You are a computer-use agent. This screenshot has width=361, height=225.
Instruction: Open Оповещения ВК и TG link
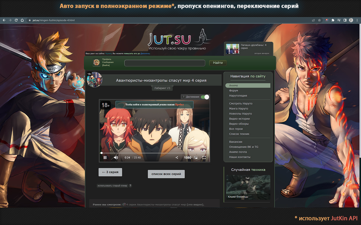[244, 147]
